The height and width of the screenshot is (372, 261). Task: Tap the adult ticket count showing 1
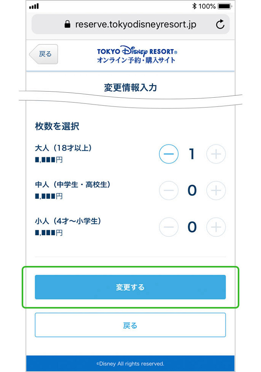click(192, 154)
